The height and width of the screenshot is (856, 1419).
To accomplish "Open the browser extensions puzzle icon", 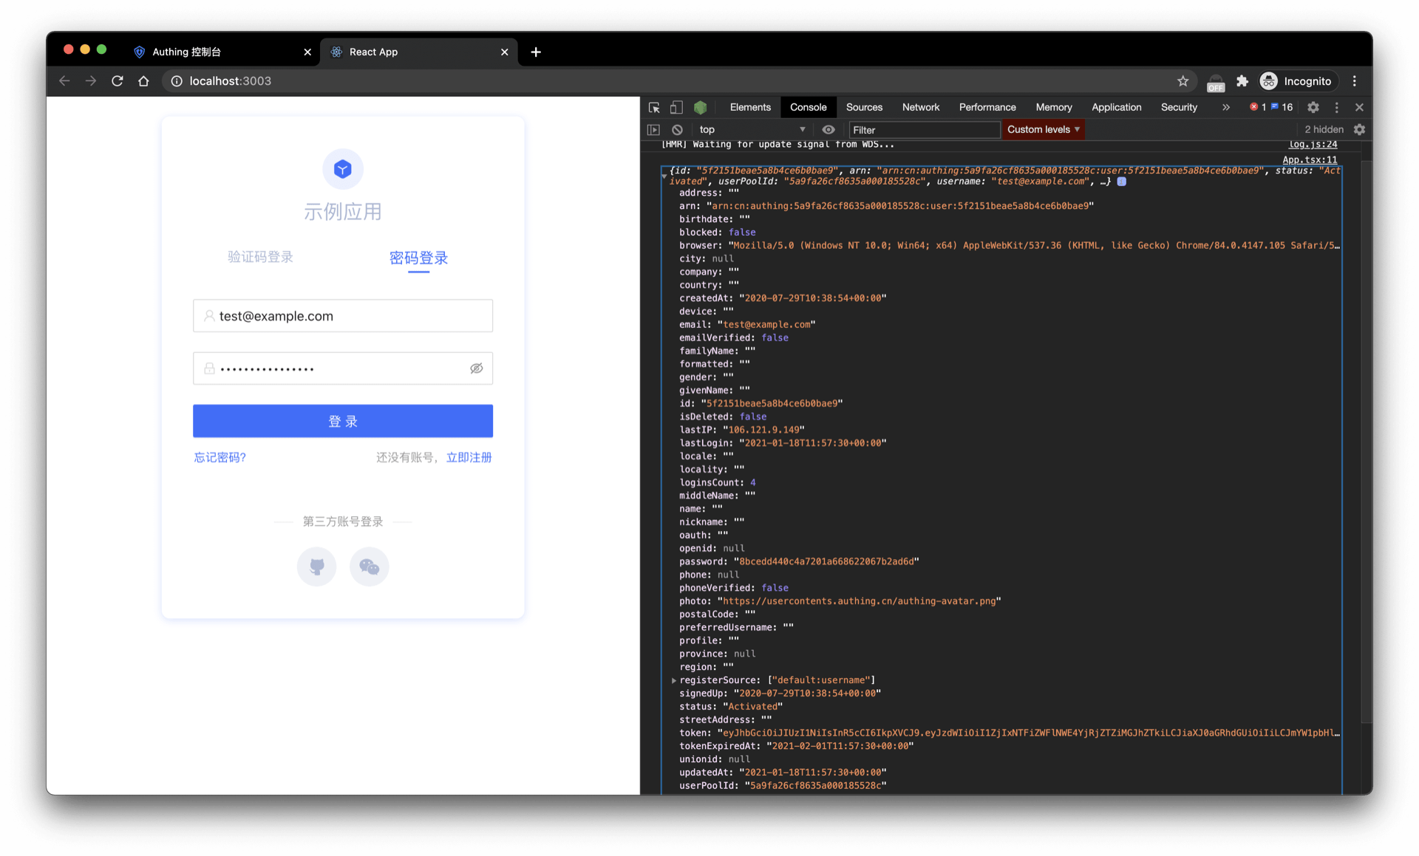I will click(x=1242, y=81).
